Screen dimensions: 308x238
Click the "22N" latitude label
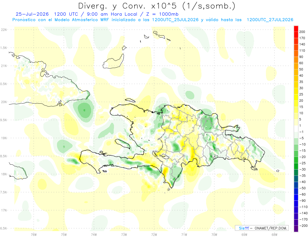click(x=4, y=30)
